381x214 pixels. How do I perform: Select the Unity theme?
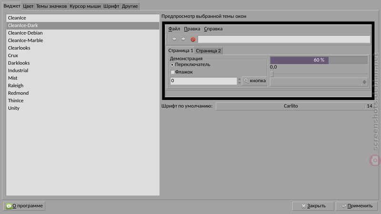tap(82, 109)
